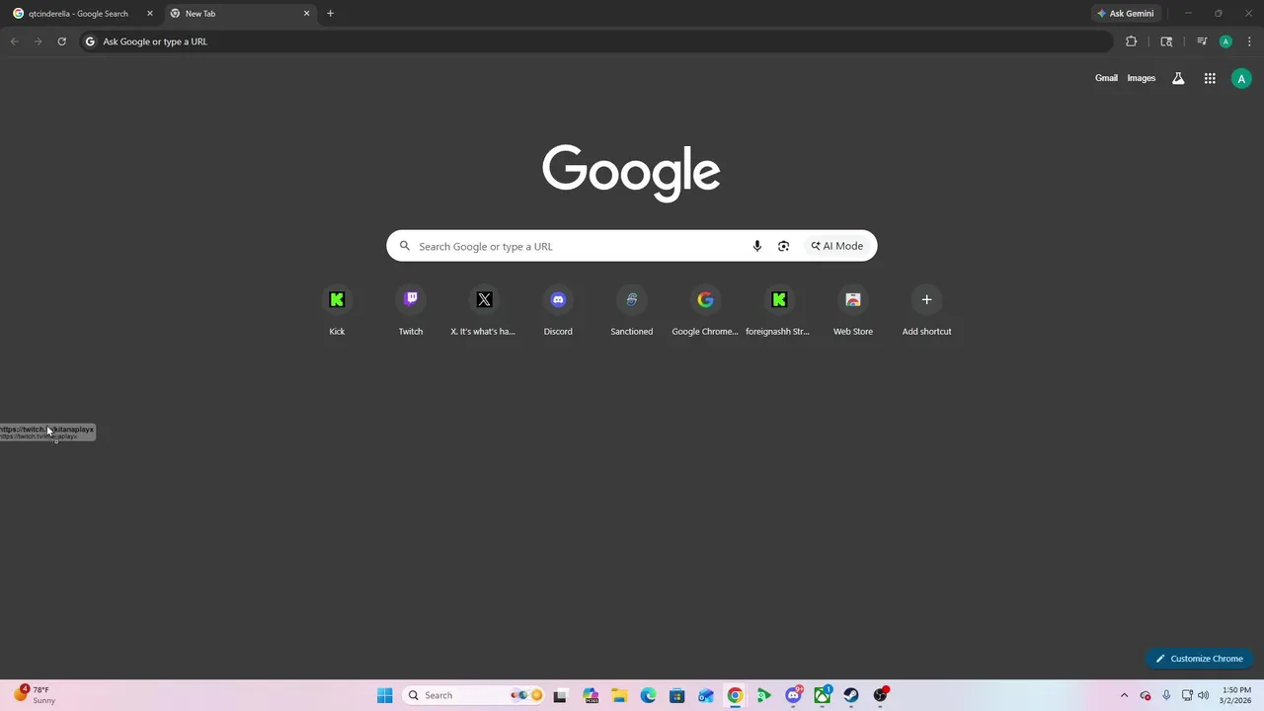This screenshot has width=1264, height=711.
Task: Open File Explorer from the taskbar
Action: pyautogui.click(x=619, y=695)
